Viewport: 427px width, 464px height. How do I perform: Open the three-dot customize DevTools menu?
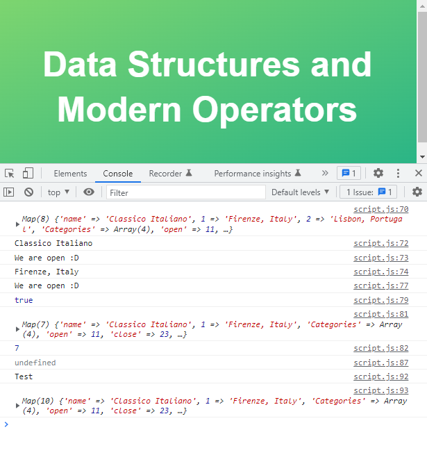tap(398, 173)
